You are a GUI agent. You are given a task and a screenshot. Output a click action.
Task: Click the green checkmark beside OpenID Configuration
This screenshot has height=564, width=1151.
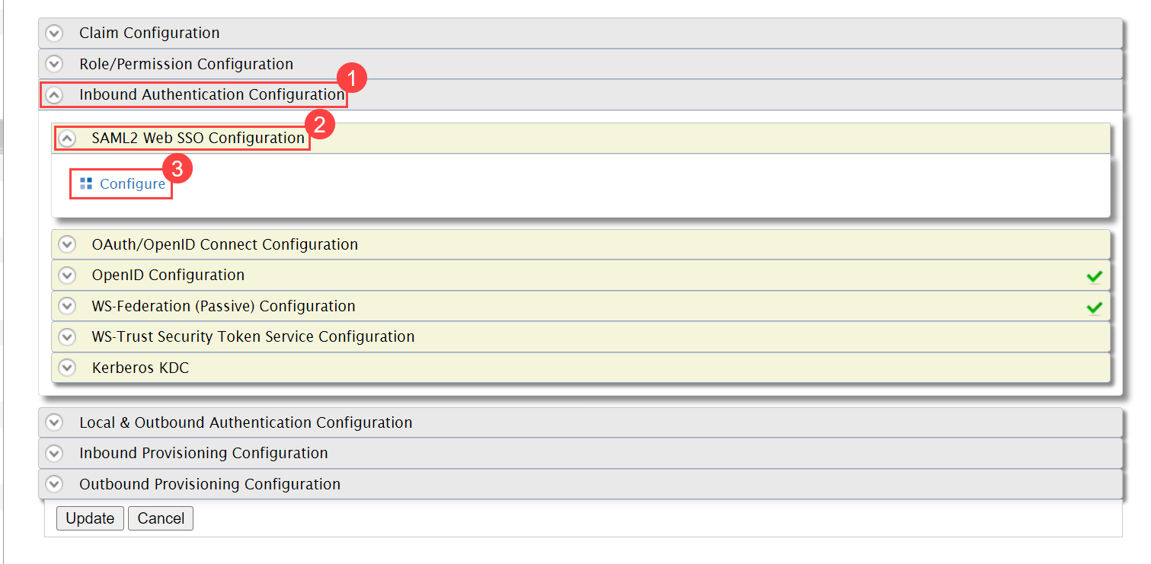pos(1095,275)
